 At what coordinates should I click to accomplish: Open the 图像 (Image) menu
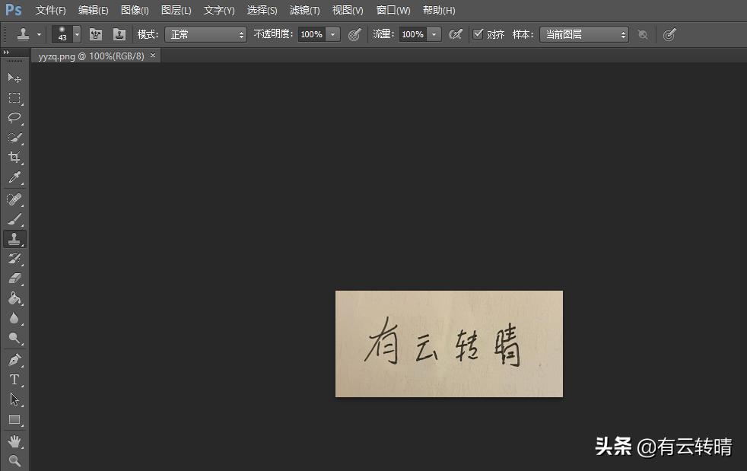click(x=134, y=10)
